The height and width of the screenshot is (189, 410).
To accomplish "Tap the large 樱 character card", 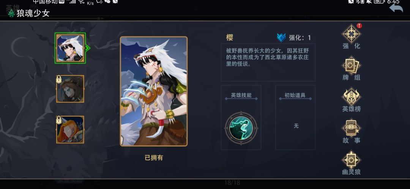I will coord(154,91).
